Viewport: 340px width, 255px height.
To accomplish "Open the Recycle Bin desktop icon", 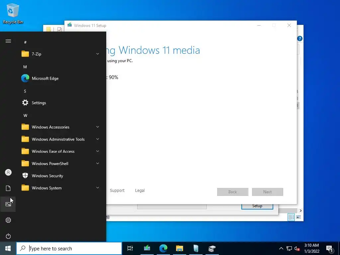I will (x=13, y=13).
